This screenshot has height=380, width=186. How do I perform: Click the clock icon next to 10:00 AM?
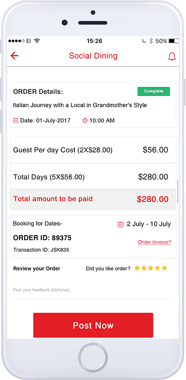coord(85,120)
